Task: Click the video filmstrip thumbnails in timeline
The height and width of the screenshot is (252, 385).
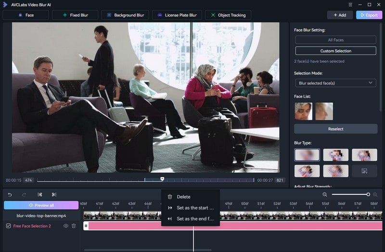Action: [233, 215]
